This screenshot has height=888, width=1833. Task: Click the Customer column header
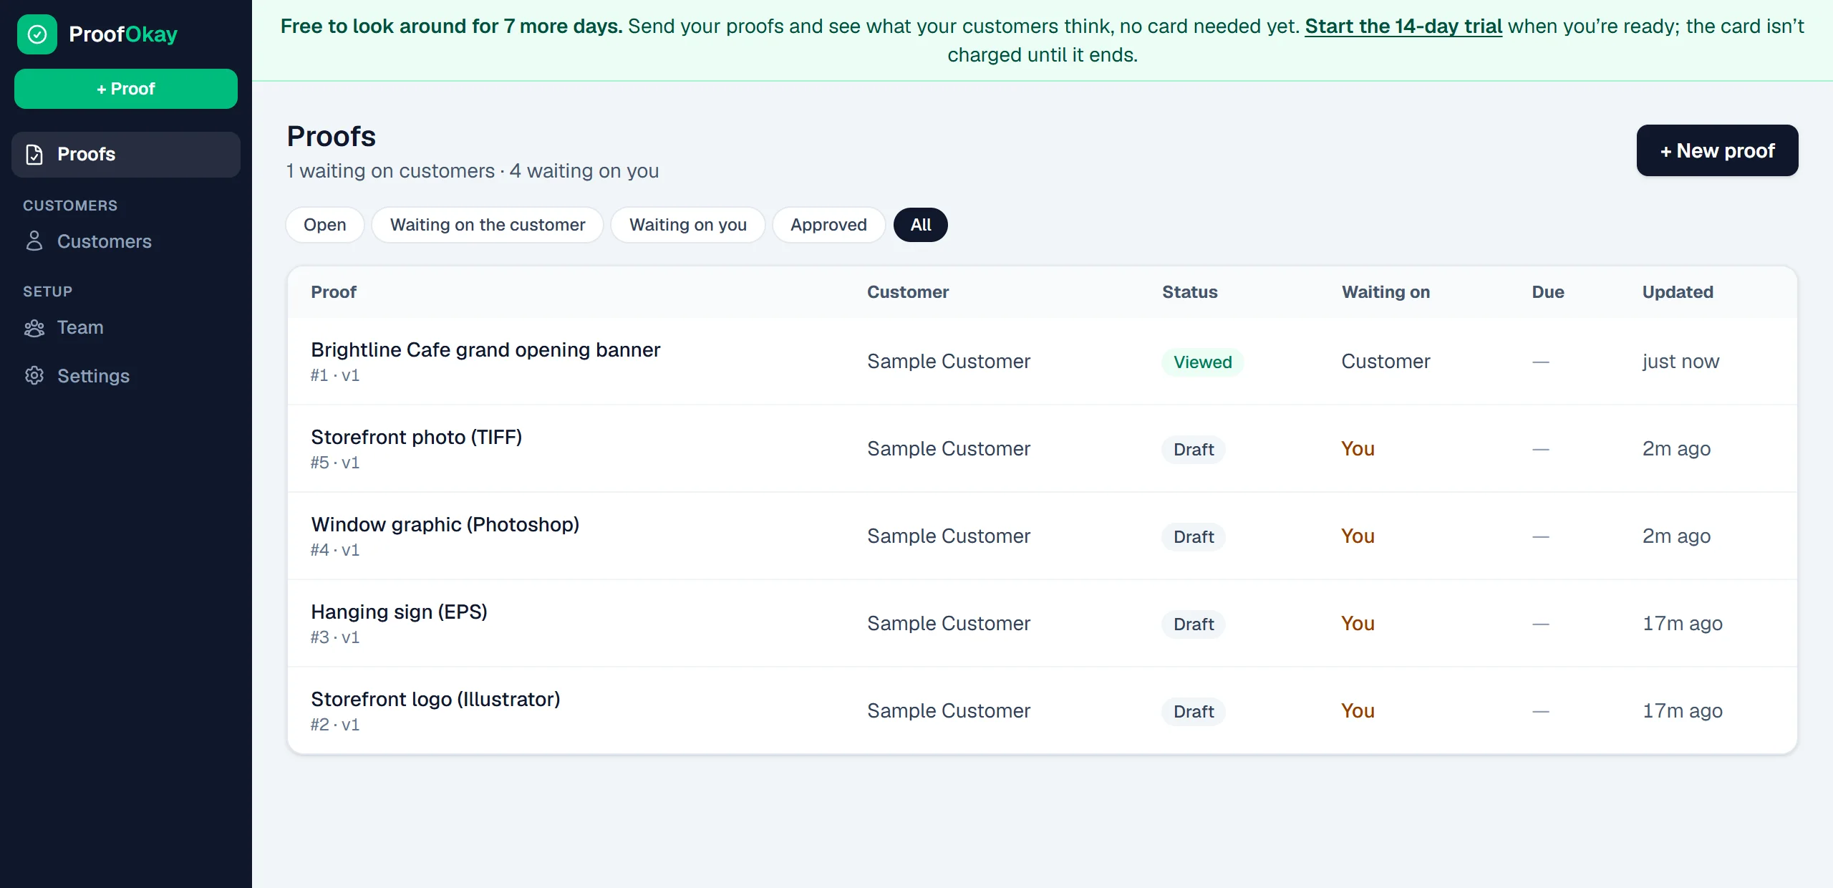[x=908, y=292]
